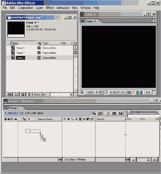
Task: Click the 3D layer switch column icon
Action: pyautogui.click(x=92, y=119)
